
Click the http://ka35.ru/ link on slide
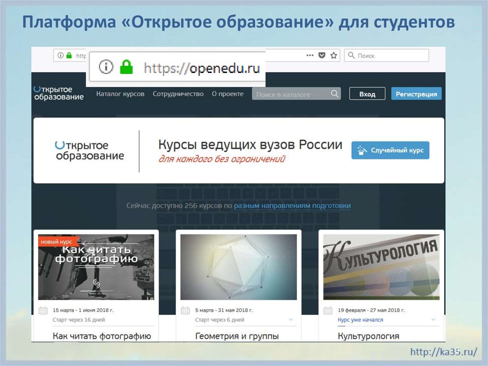444,352
